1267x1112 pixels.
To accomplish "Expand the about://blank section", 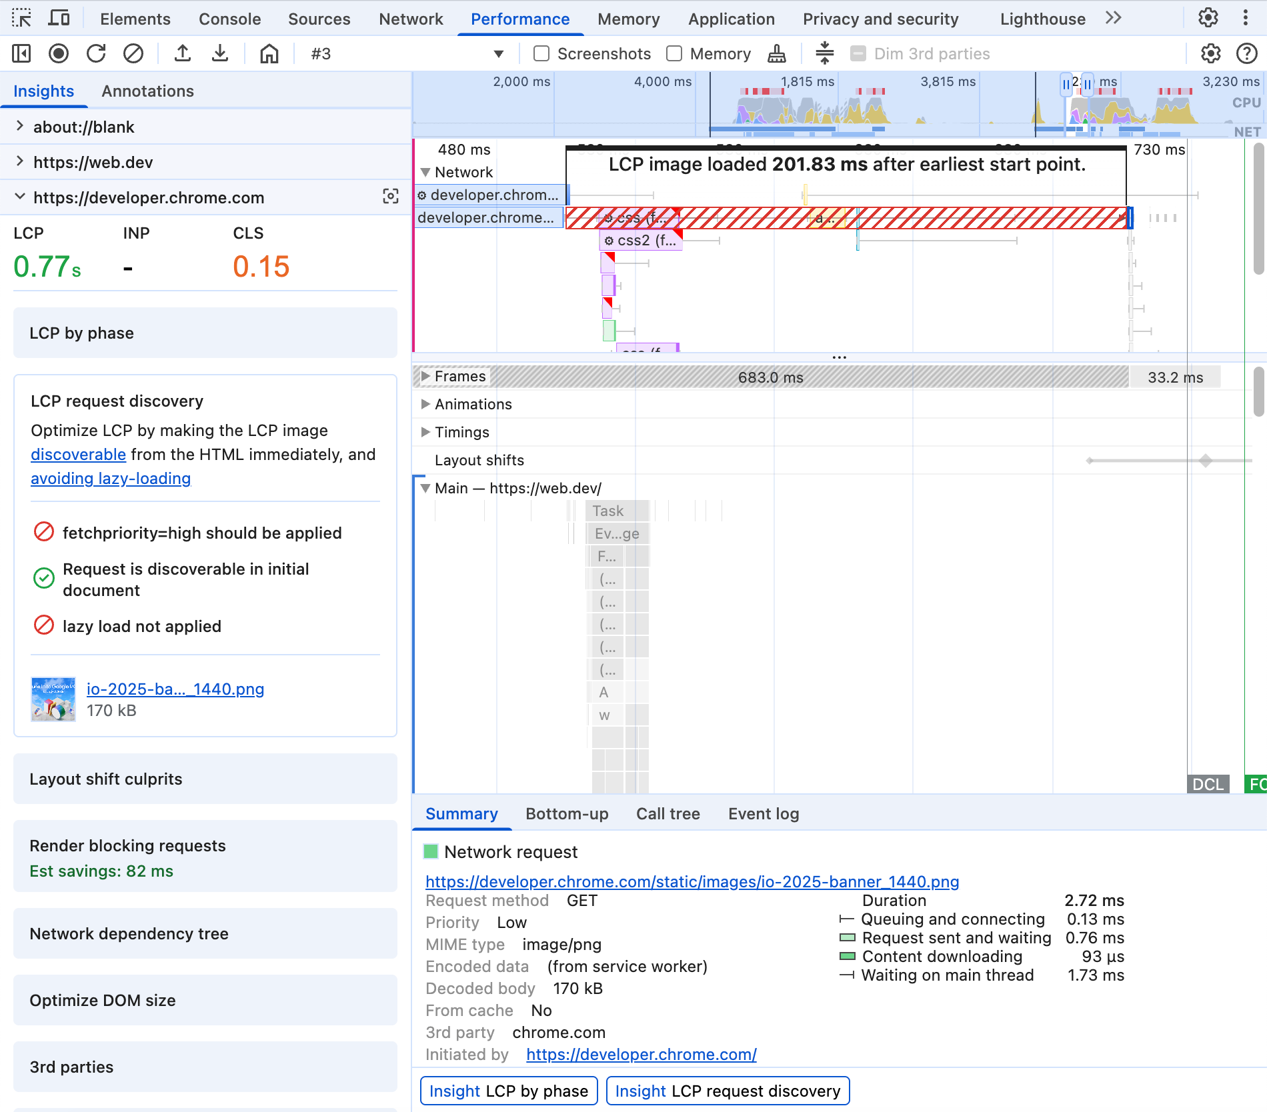I will [x=19, y=126].
